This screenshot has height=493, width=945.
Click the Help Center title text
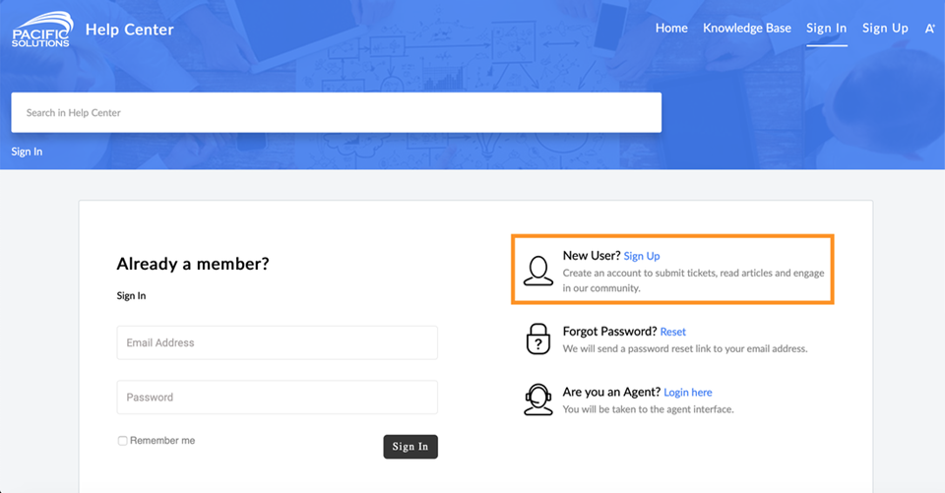[x=130, y=30]
